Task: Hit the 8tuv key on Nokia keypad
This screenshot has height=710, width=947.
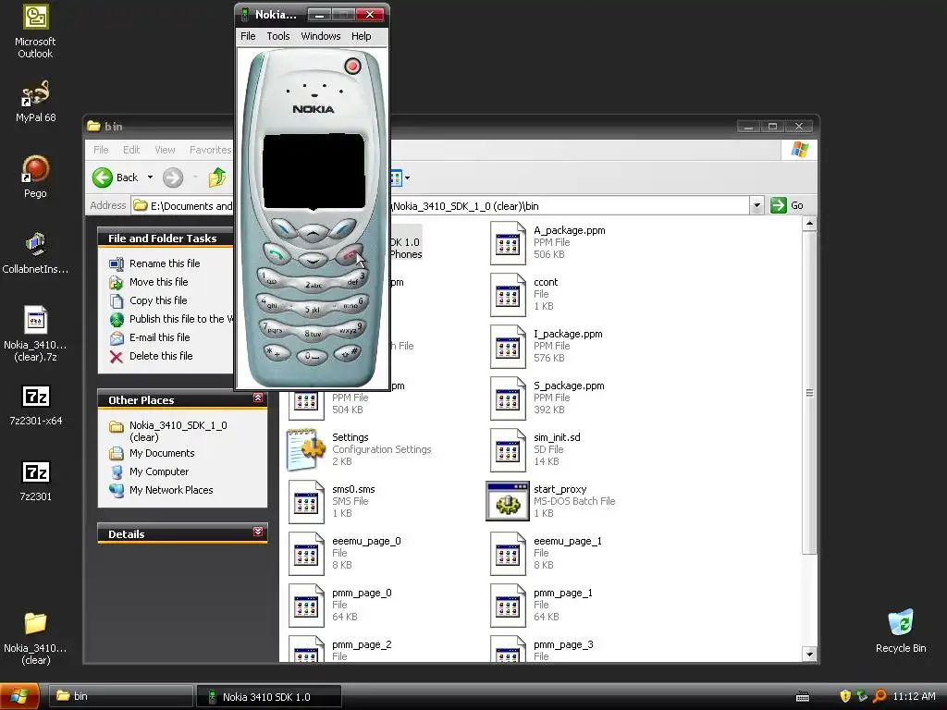Action: 313,333
